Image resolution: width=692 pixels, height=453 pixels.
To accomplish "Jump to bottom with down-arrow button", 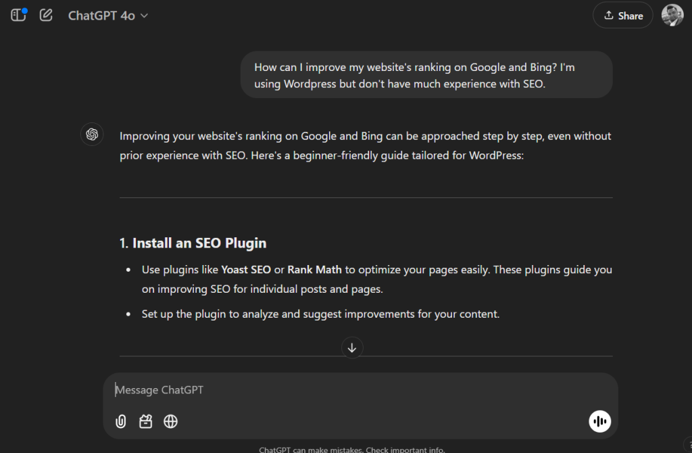I will (352, 348).
